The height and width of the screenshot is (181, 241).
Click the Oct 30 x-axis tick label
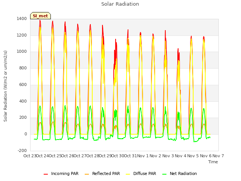point(117,156)
